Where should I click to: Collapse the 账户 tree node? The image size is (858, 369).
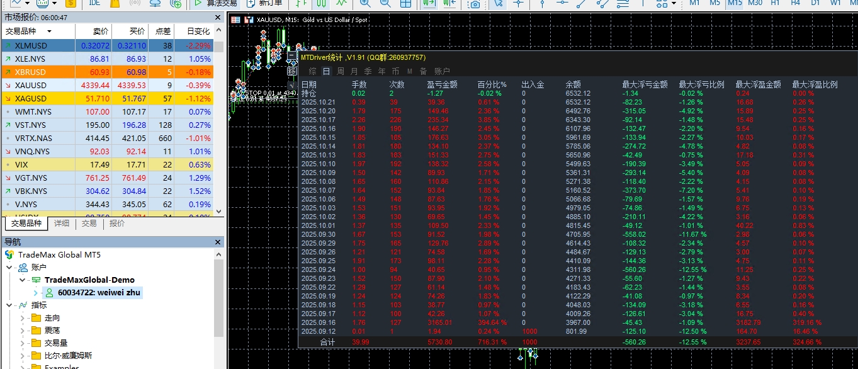(x=10, y=267)
